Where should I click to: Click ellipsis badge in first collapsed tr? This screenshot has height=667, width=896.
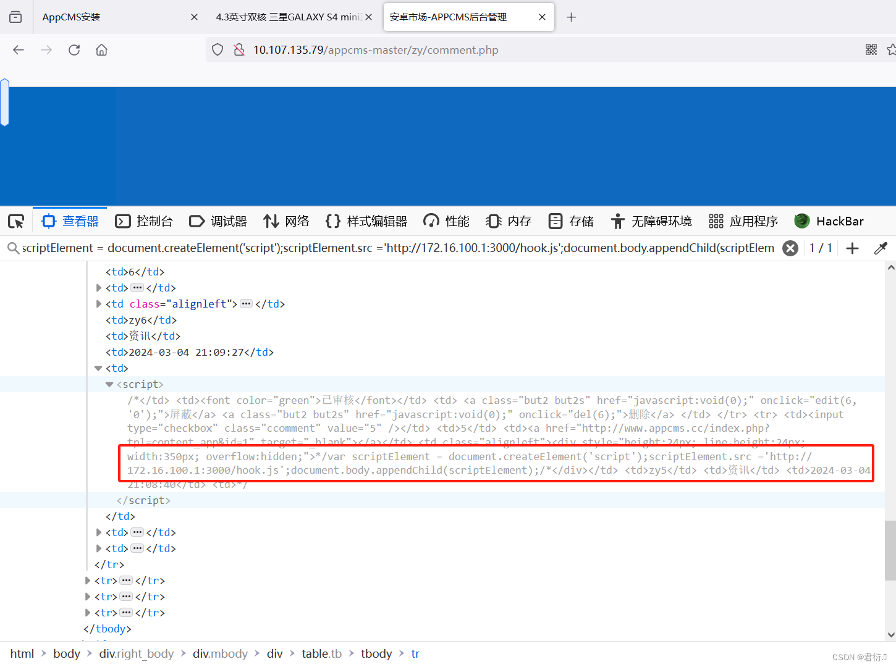[x=126, y=581]
